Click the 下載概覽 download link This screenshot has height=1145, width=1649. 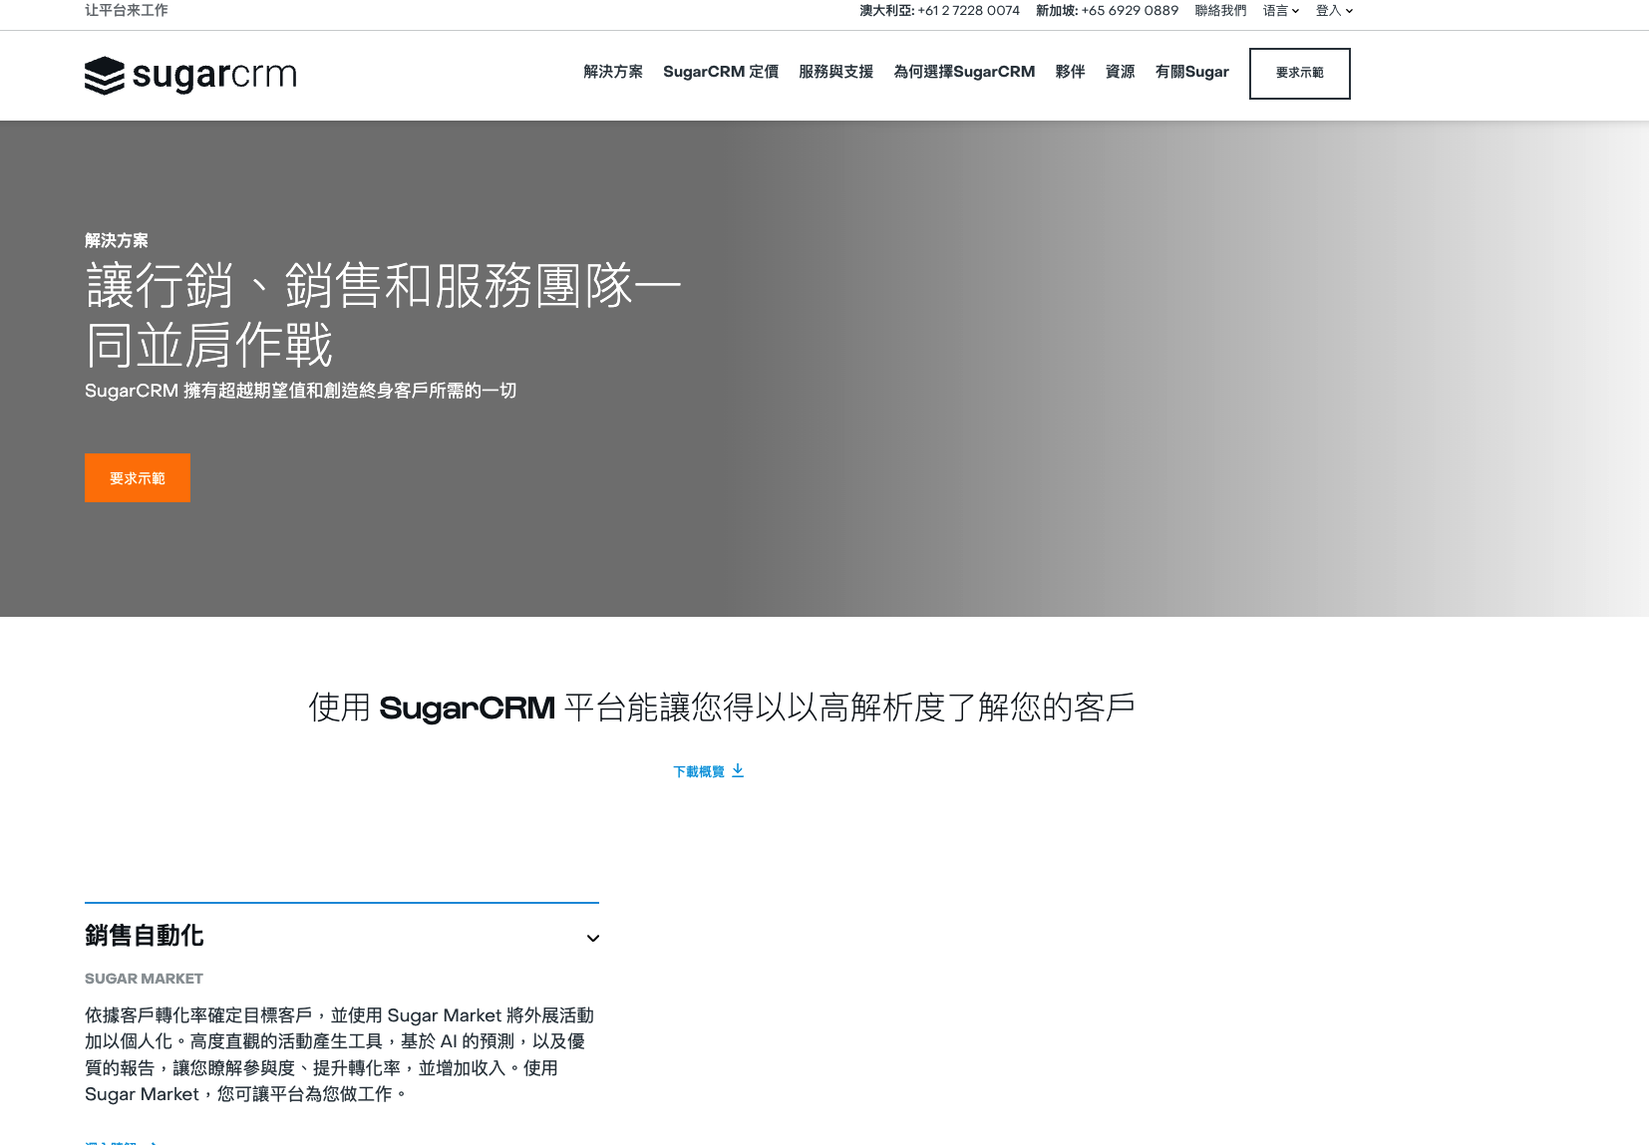point(709,771)
